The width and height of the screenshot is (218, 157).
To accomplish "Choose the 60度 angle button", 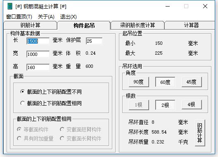I will coord(165,82).
